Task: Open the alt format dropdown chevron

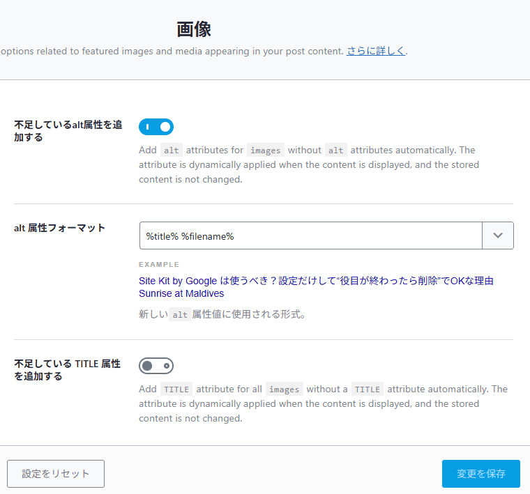Action: pyautogui.click(x=497, y=236)
